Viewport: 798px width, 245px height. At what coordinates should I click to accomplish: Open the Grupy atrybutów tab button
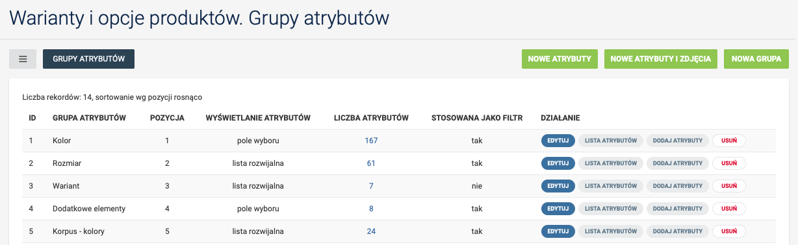(x=88, y=59)
